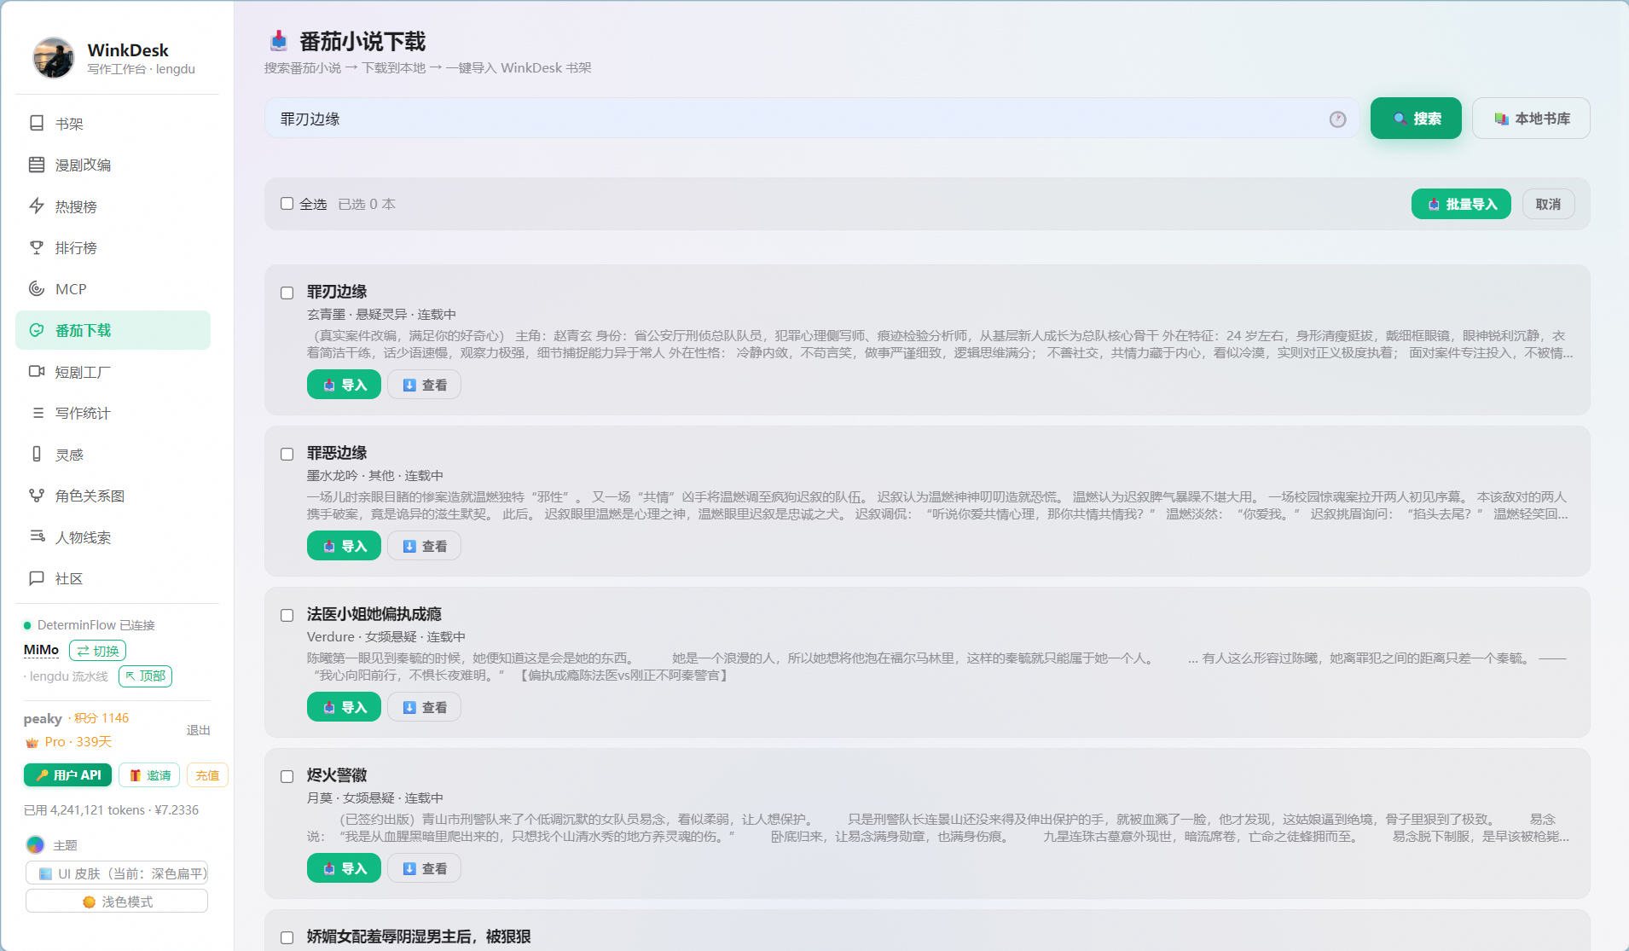Click 切换 to switch the MiMo model

[x=97, y=651]
